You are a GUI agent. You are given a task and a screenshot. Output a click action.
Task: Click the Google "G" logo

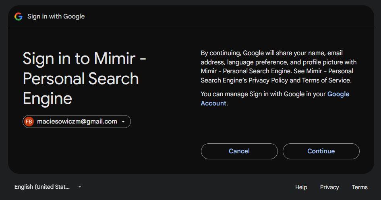[x=18, y=16]
